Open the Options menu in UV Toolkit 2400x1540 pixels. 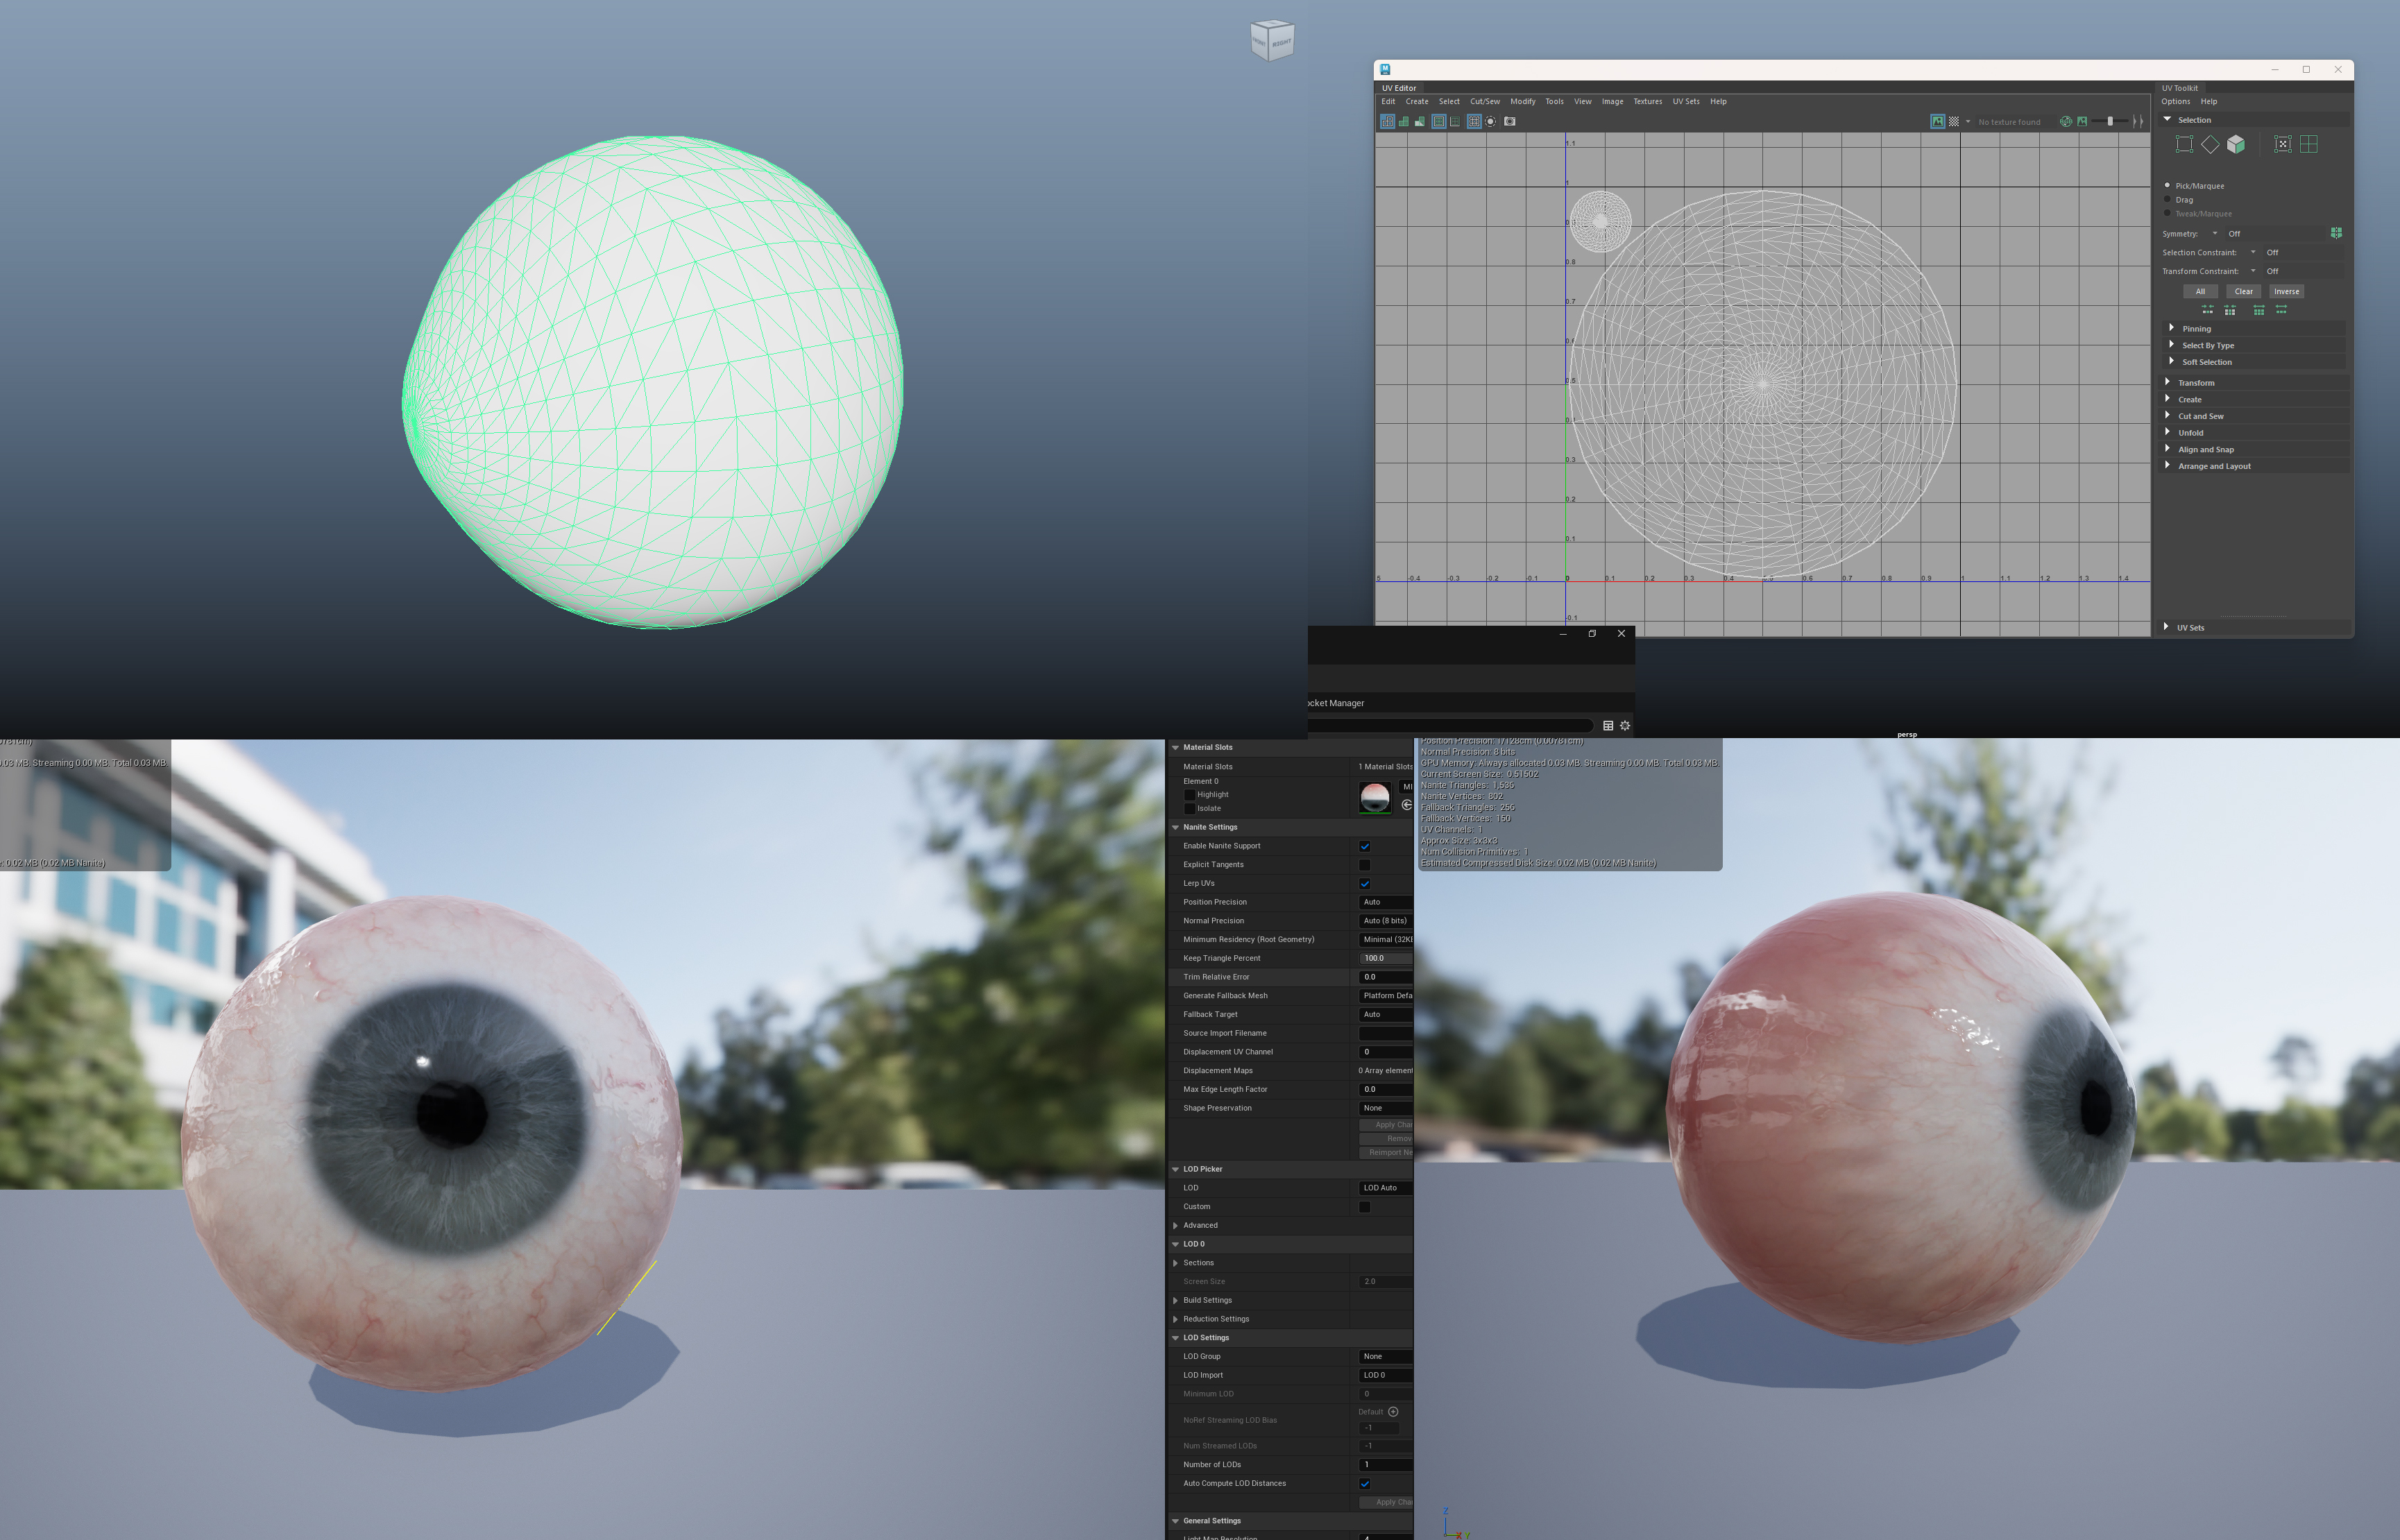point(2175,101)
